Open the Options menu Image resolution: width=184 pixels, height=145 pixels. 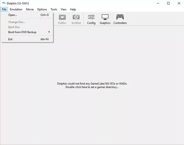(42, 9)
